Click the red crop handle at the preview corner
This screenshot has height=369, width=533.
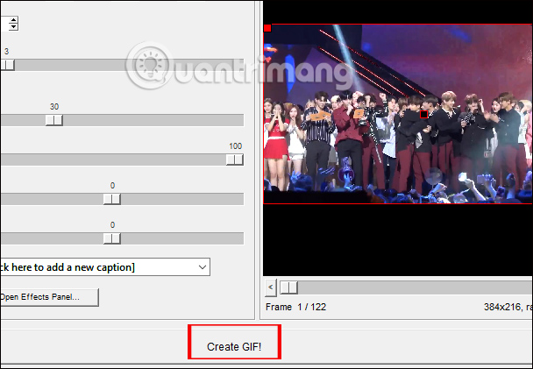pyautogui.click(x=267, y=28)
